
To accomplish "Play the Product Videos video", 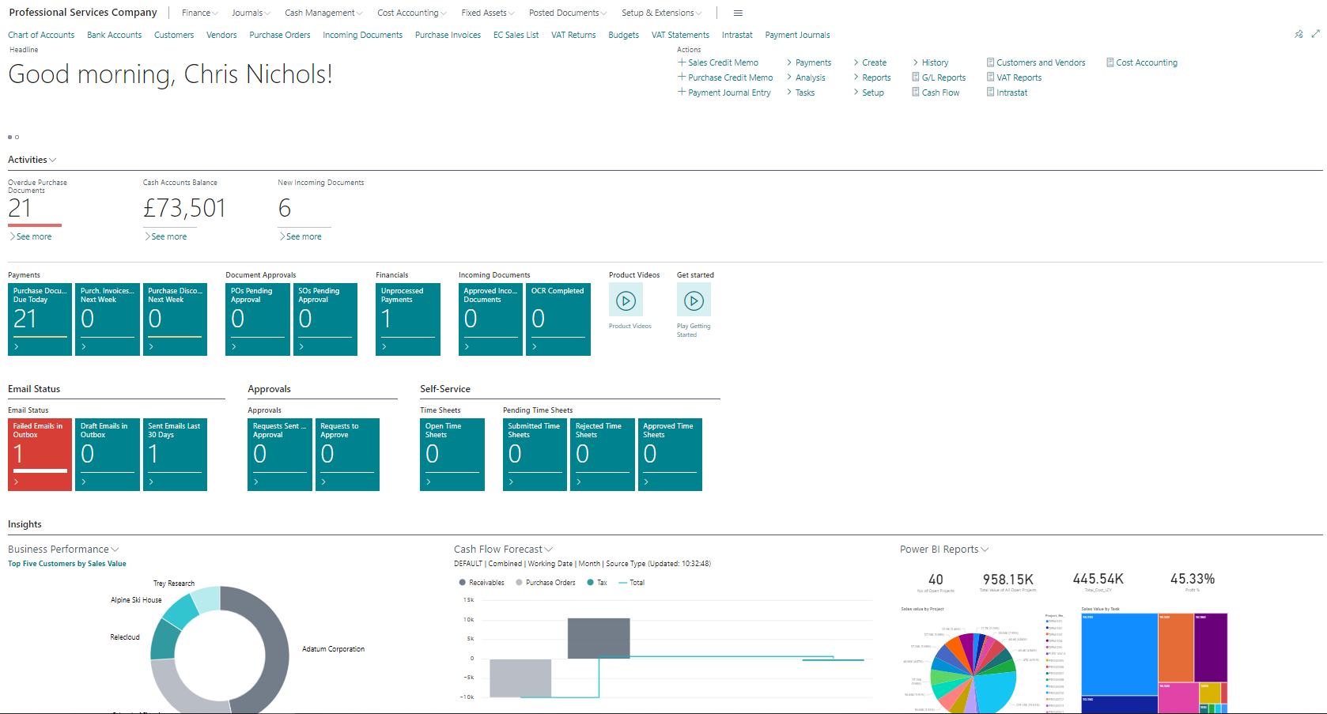I will (x=626, y=300).
